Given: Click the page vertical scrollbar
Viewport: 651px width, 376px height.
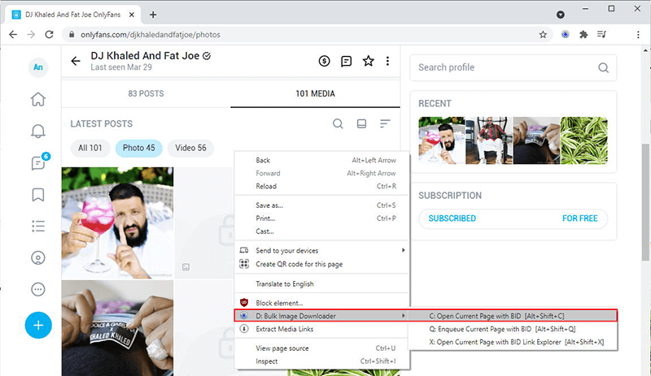Looking at the screenshot, I should [x=645, y=202].
